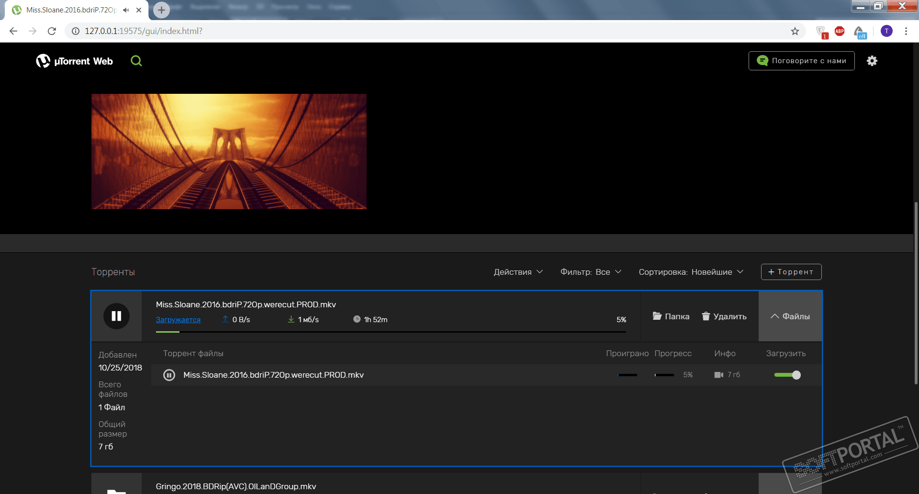
Task: Select the Miss.Sloane torrent title
Action: point(246,304)
